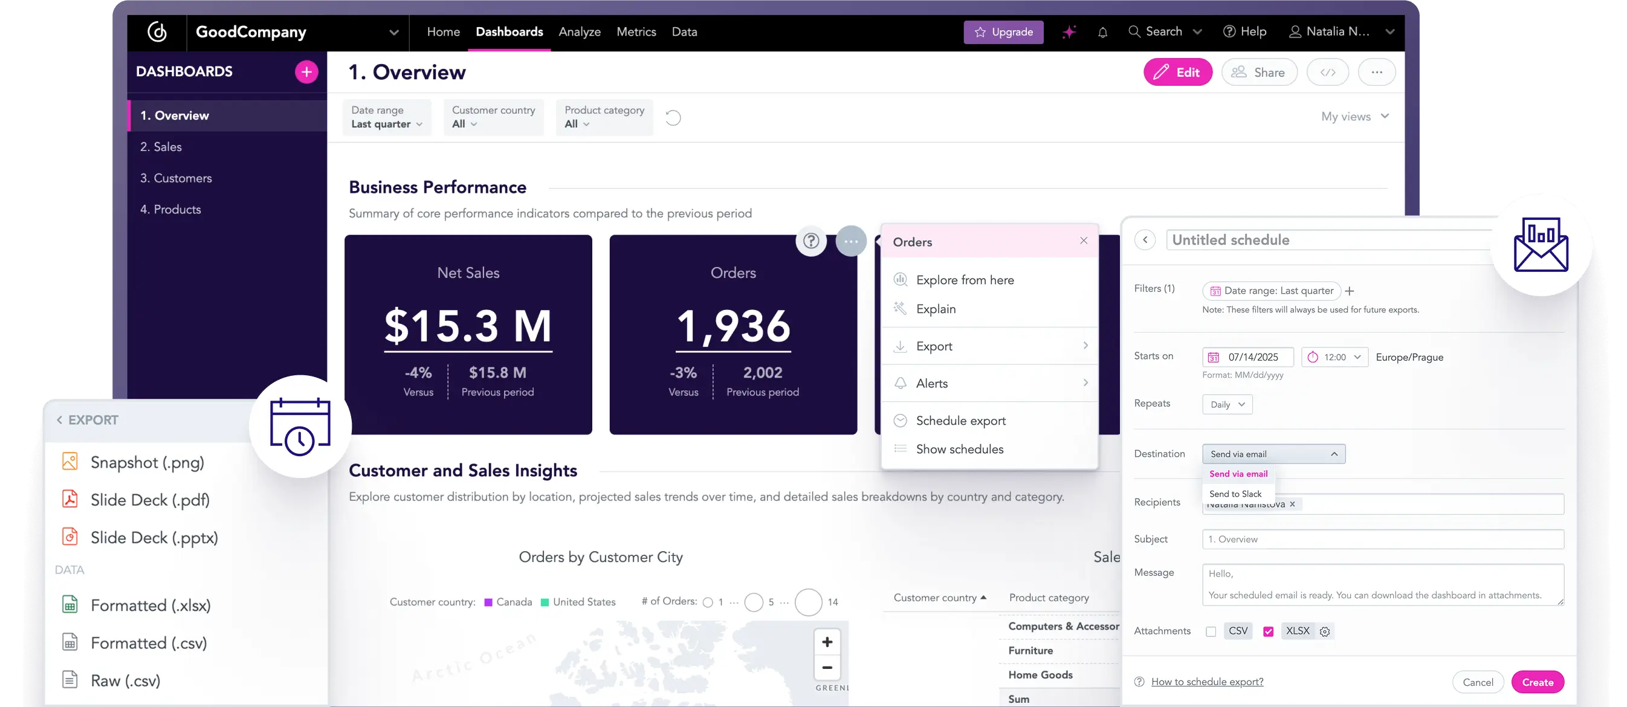The height and width of the screenshot is (707, 1627).
Task: Open the Repeats Daily dropdown
Action: tap(1226, 405)
